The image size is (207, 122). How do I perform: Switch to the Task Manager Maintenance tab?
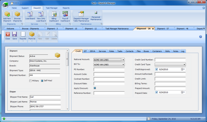coord(117,29)
